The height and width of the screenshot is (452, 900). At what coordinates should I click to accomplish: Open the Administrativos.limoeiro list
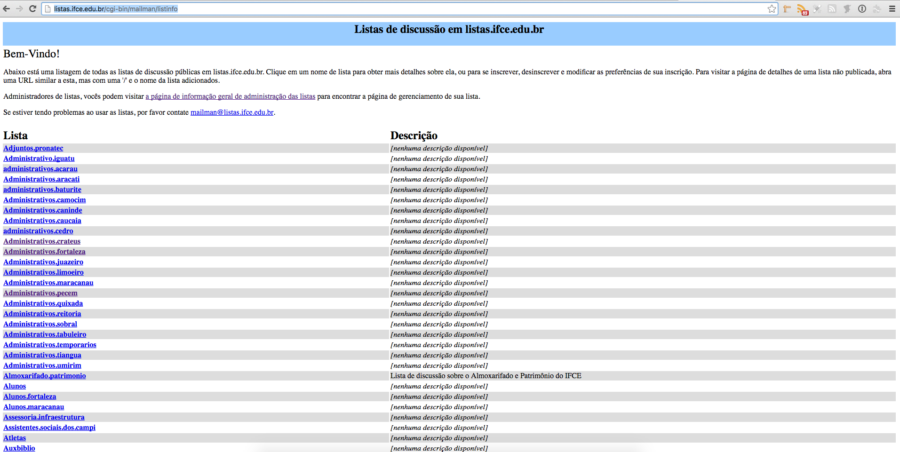pyautogui.click(x=43, y=272)
